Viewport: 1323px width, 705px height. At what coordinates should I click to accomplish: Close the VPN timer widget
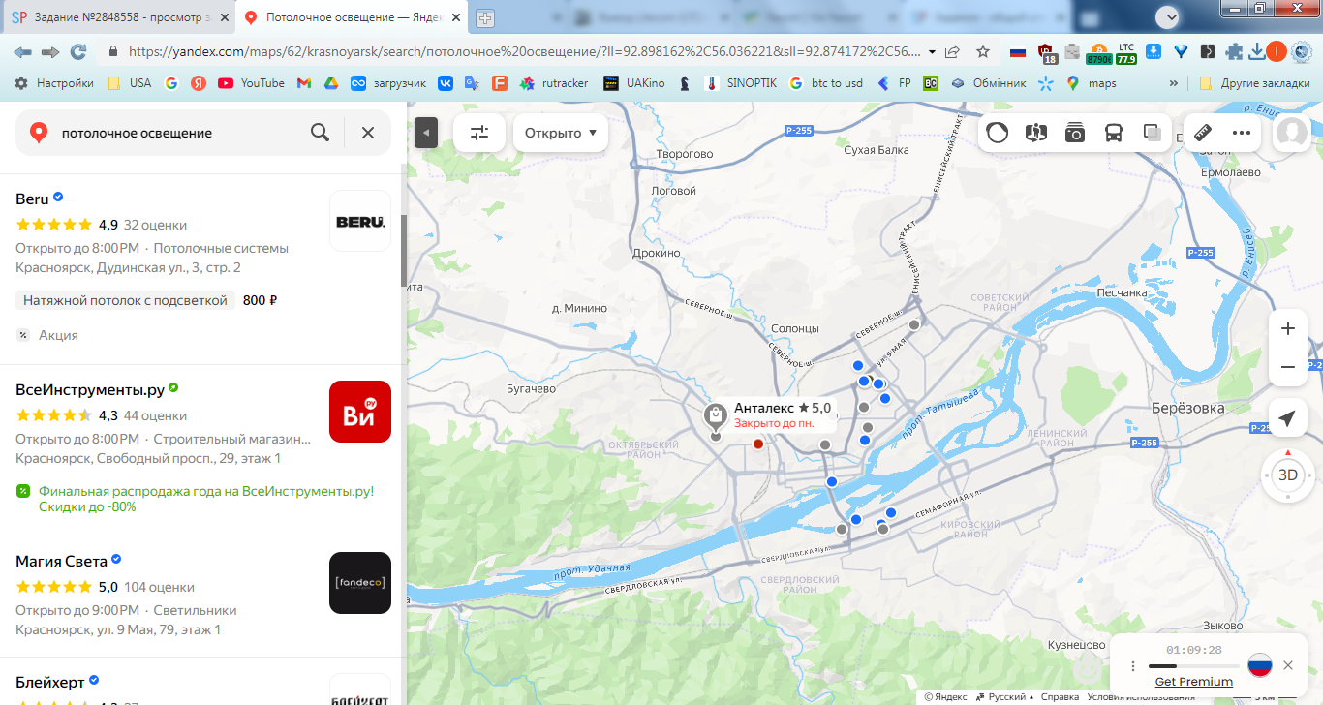[x=1288, y=665]
